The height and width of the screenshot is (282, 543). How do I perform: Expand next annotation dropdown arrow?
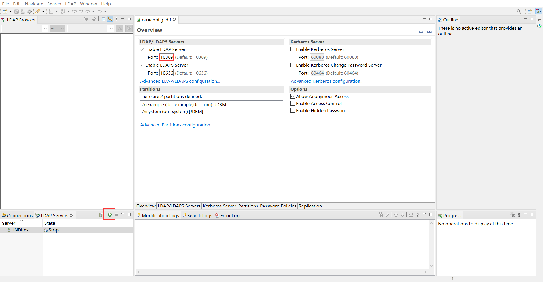(57, 11)
